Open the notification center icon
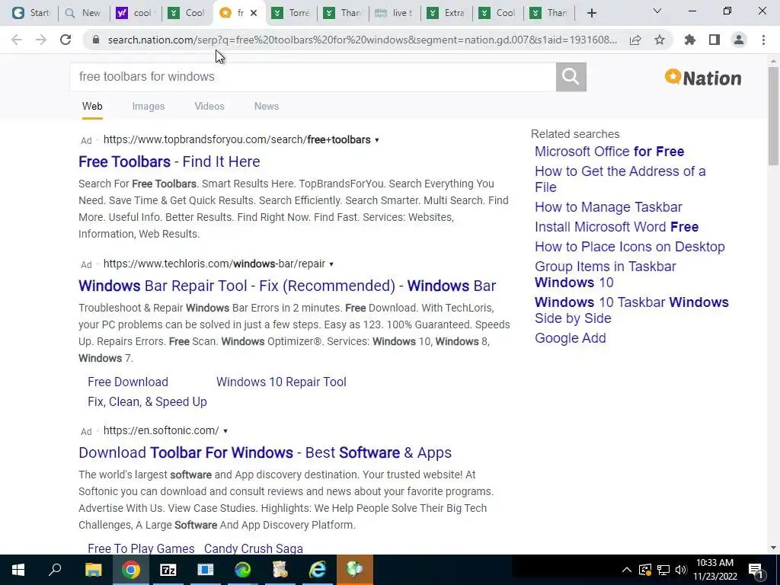 point(756,570)
